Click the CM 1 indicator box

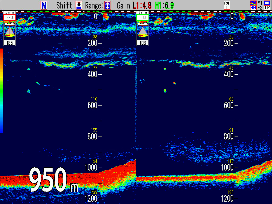227,5
